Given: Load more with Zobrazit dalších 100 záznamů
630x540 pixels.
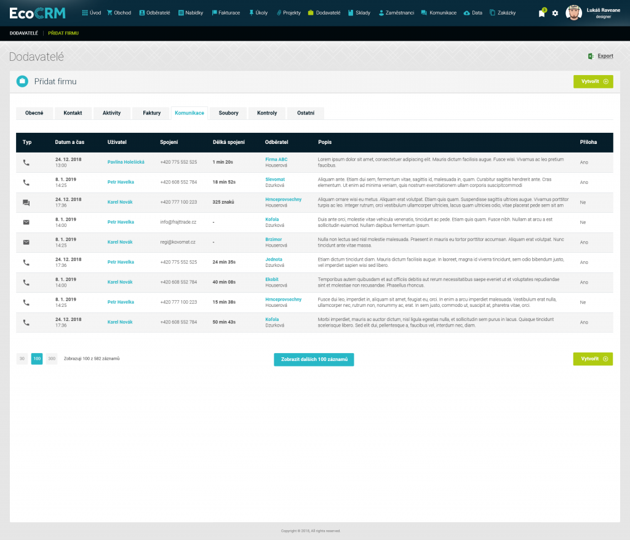Looking at the screenshot, I should coord(314,359).
